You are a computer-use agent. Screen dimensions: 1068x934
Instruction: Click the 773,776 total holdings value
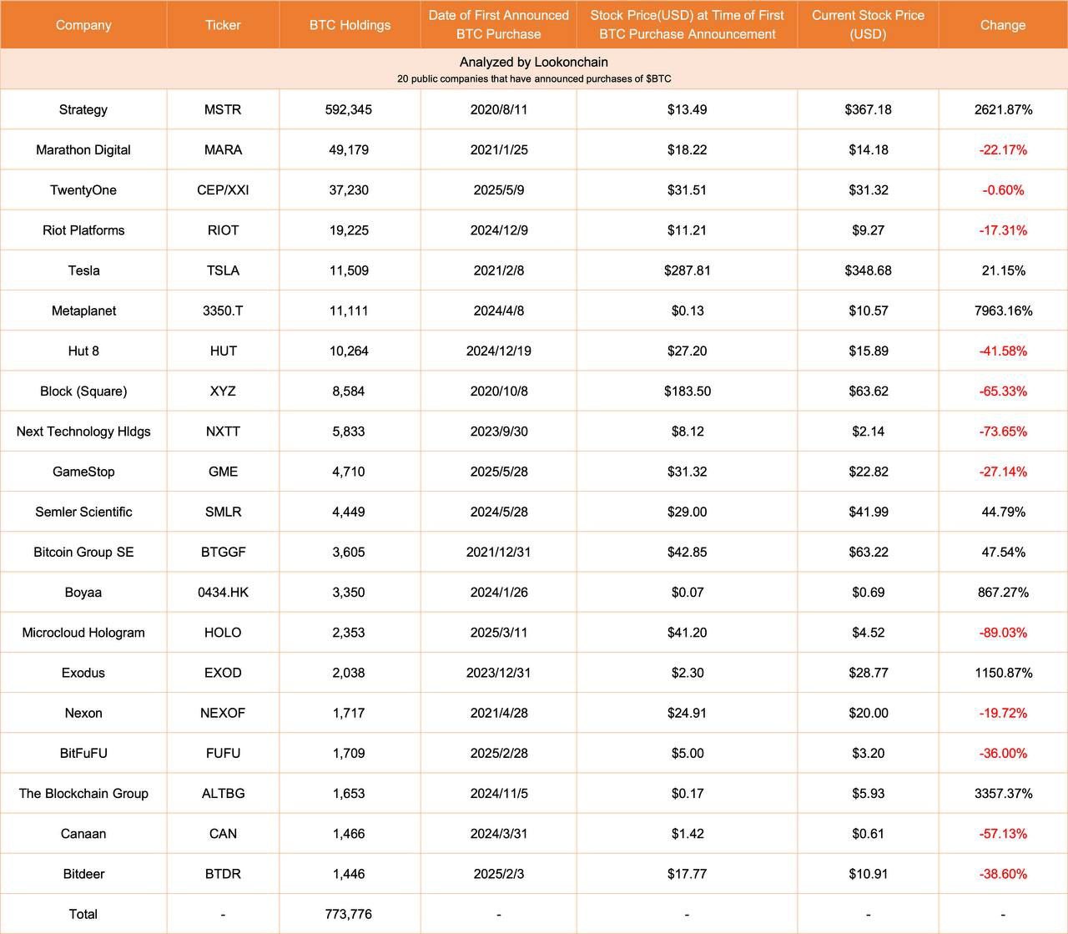(x=349, y=913)
